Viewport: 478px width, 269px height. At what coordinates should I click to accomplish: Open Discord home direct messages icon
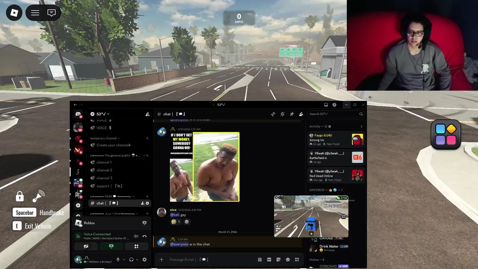[x=78, y=114]
